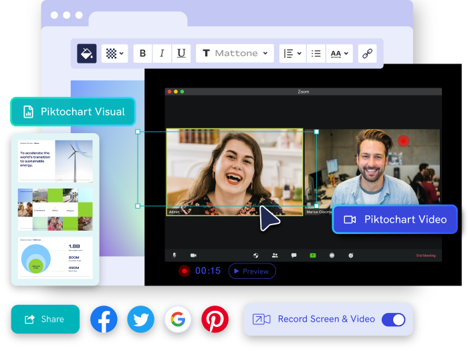Apply bulleted list formatting
Image resolution: width=468 pixels, height=351 pixels.
click(316, 53)
